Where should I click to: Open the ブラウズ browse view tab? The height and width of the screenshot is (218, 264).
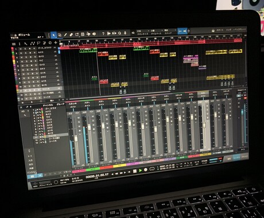244,157
